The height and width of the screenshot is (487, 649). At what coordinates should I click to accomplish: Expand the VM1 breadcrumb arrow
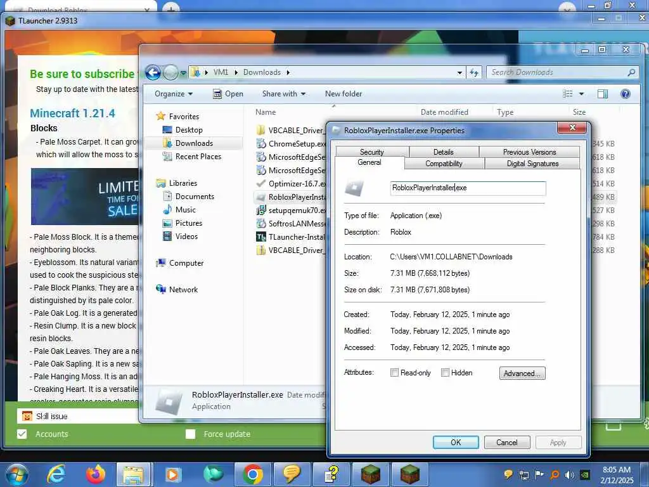pos(236,72)
